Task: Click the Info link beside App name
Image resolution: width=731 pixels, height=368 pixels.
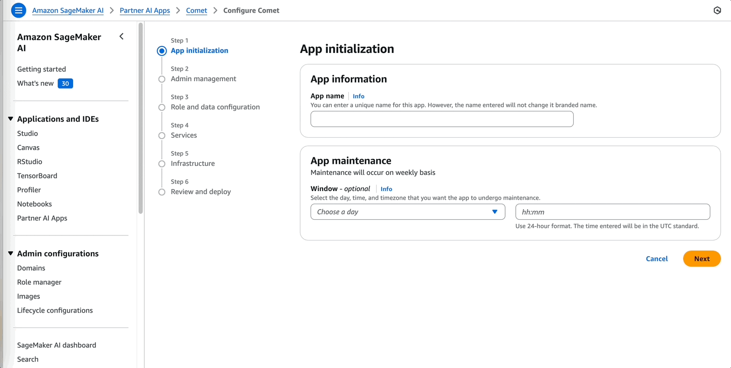Action: click(x=358, y=96)
